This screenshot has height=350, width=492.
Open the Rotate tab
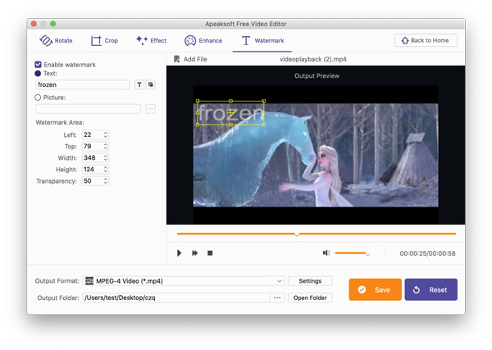coord(56,40)
